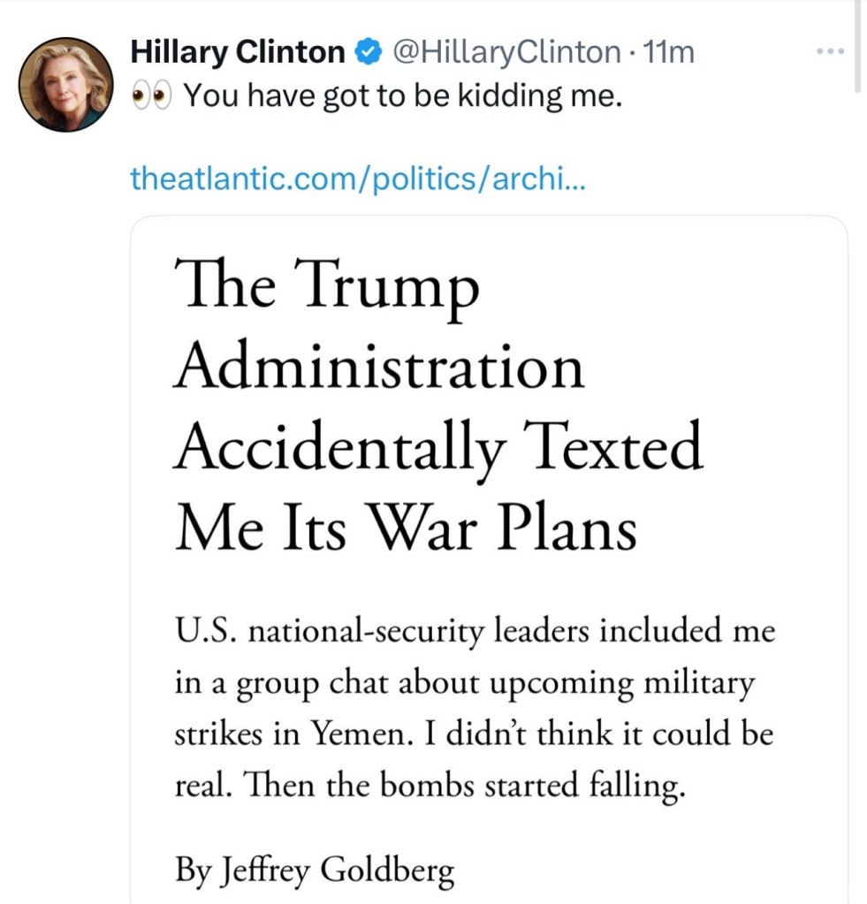Select the 'You have got to be kidding me.' text
Viewport: 867px width, 904px height.
coord(402,96)
